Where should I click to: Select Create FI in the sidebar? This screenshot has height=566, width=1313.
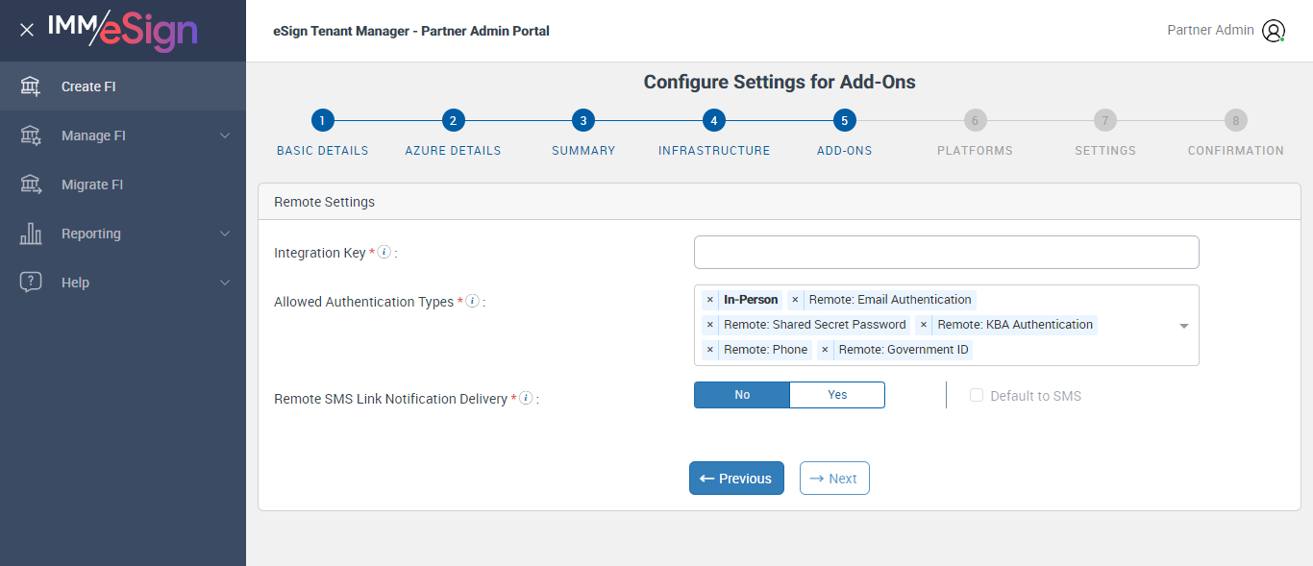pyautogui.click(x=88, y=86)
